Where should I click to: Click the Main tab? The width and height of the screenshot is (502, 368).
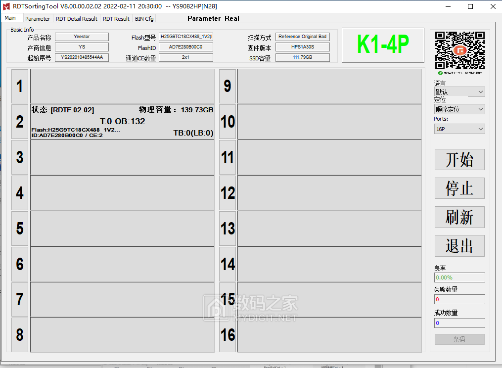(x=10, y=18)
